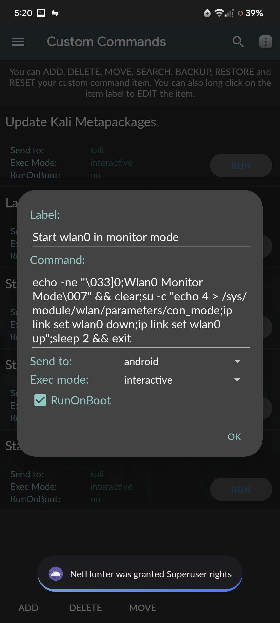Image resolution: width=280 pixels, height=623 pixels.
Task: Tap the Android icon in Superuser toast
Action: click(x=56, y=574)
